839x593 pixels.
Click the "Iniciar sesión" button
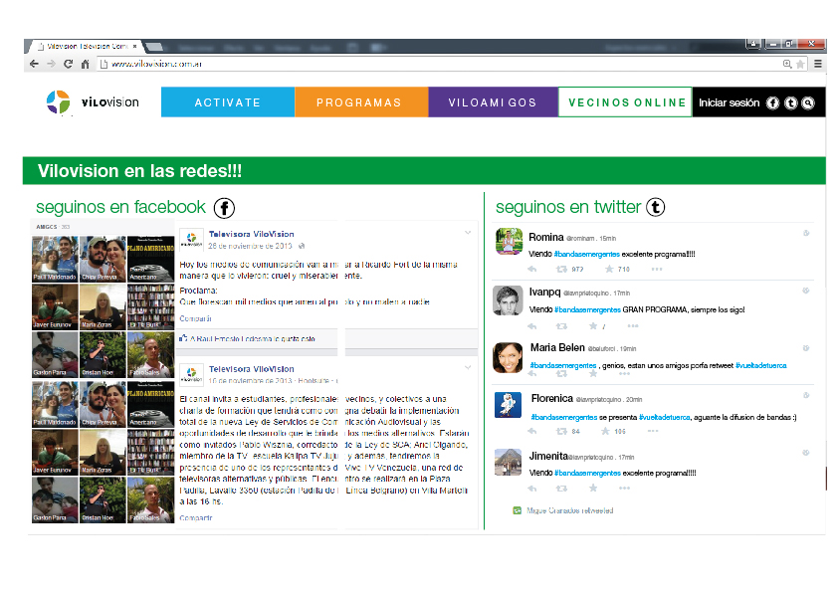[x=729, y=102]
